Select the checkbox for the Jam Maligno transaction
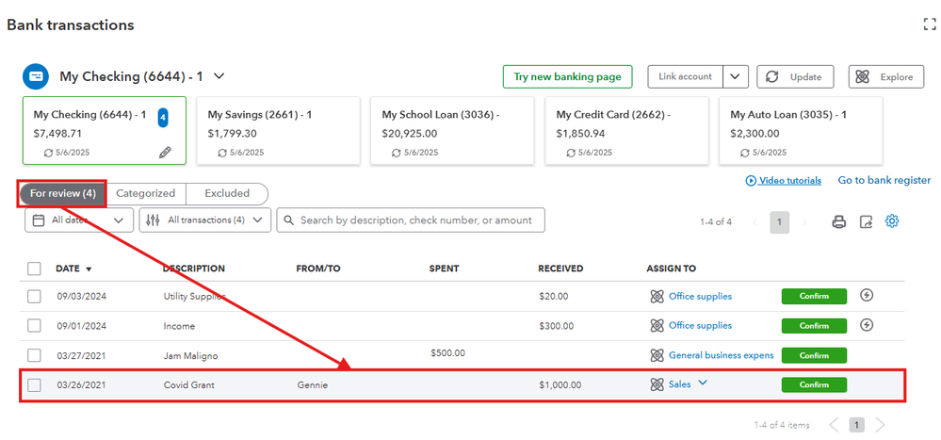 coord(35,355)
